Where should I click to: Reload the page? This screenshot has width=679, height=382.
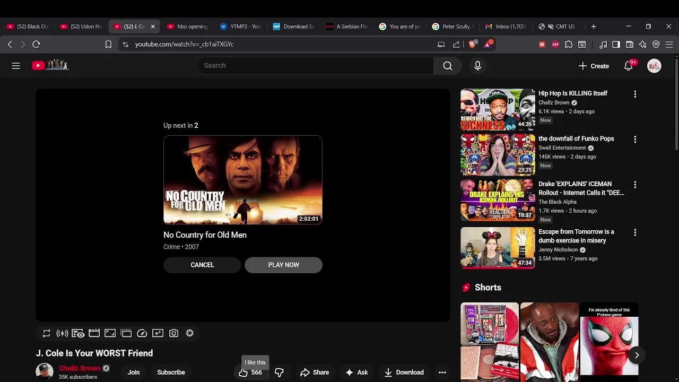(x=36, y=45)
